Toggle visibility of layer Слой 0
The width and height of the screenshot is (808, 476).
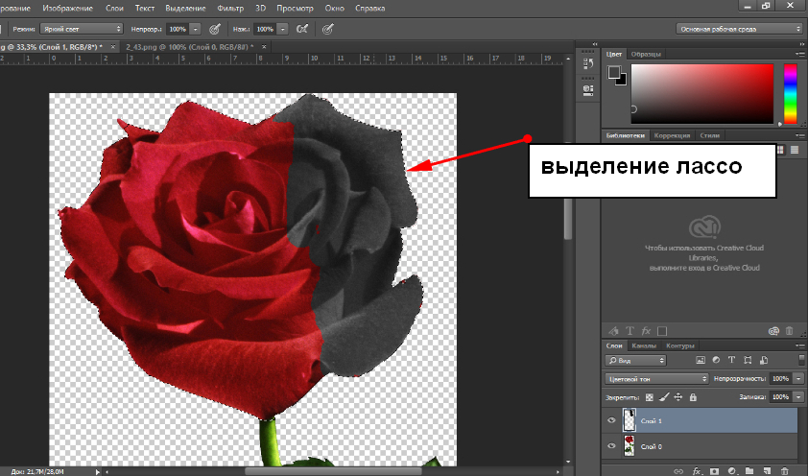(x=612, y=446)
